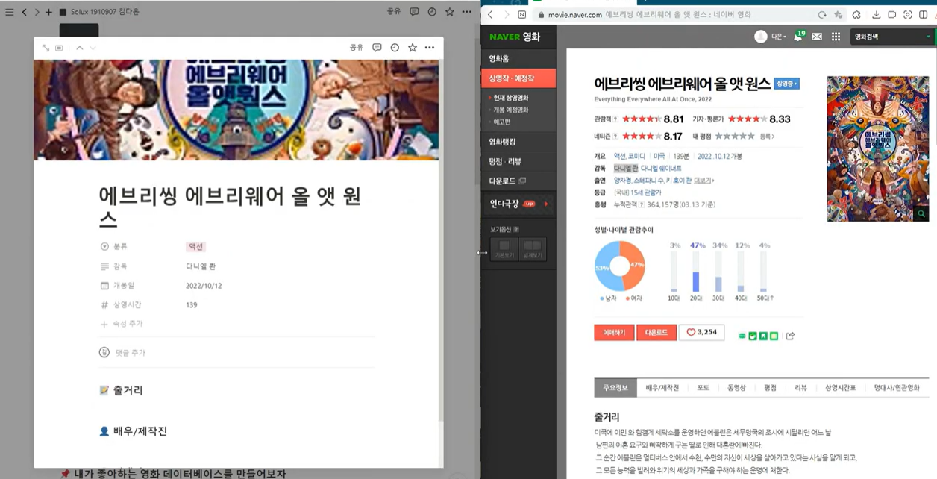Select 상영작·예정작 sidebar menu
The width and height of the screenshot is (937, 479).
coord(518,78)
